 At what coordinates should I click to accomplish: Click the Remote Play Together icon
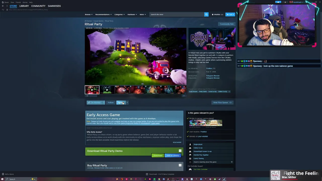click(190, 155)
